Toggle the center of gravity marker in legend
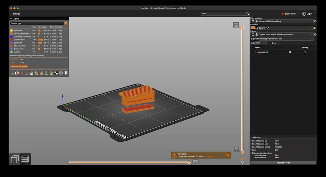 click(56, 73)
